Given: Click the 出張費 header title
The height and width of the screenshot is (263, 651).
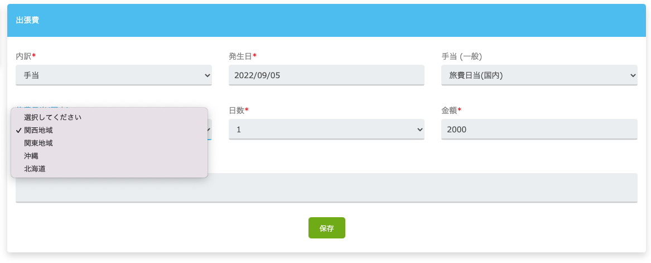Looking at the screenshot, I should [27, 20].
